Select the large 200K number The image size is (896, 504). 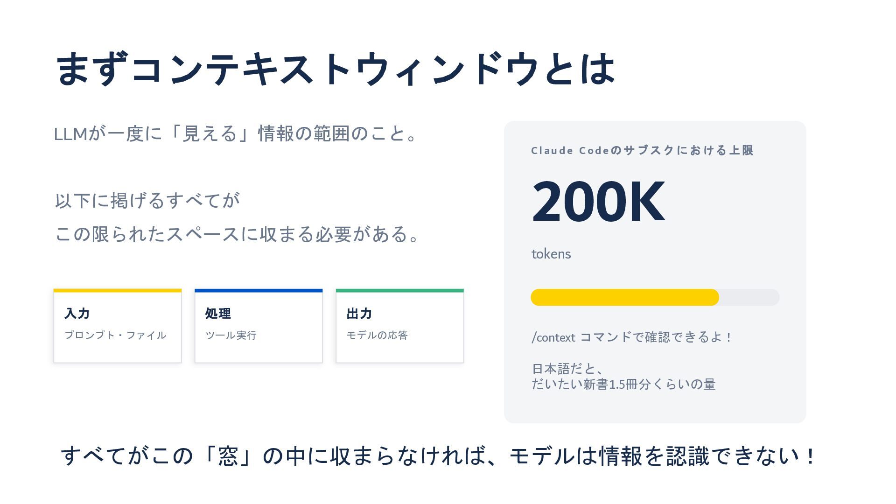click(x=598, y=201)
